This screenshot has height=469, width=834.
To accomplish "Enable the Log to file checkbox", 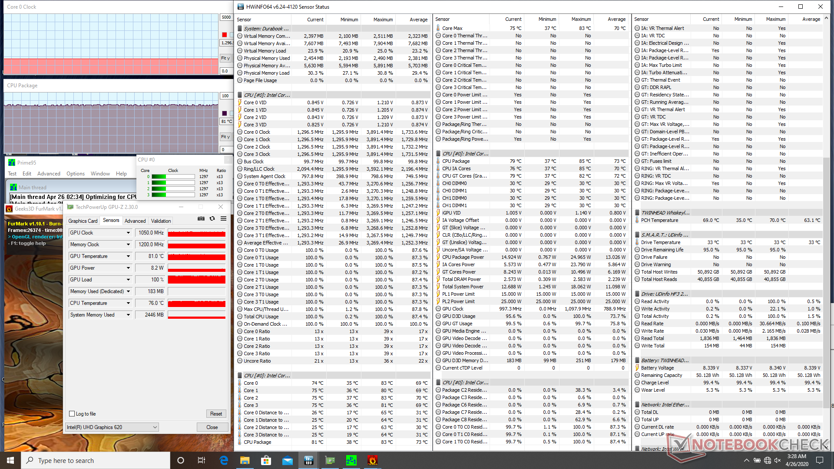I will 72,414.
